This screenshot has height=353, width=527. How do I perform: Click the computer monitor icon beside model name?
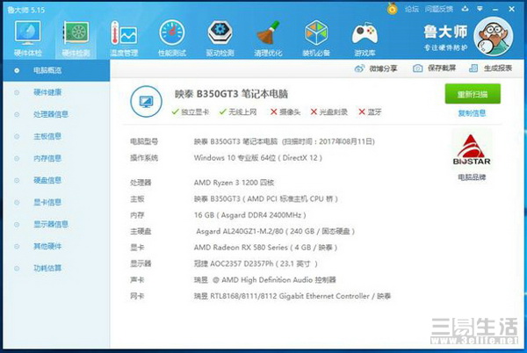[x=146, y=102]
